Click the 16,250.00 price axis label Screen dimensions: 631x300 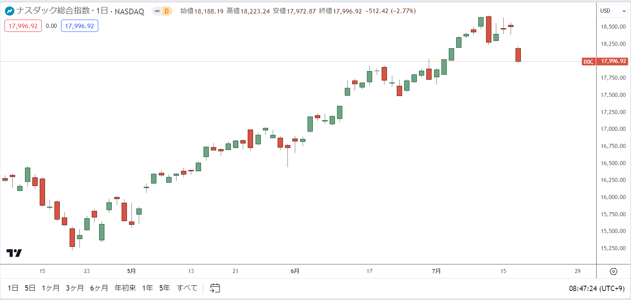pyautogui.click(x=613, y=180)
